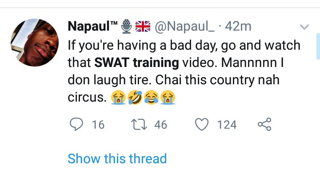Click the Napaul™ display name
Screen dimensions: 320x173
(93, 26)
